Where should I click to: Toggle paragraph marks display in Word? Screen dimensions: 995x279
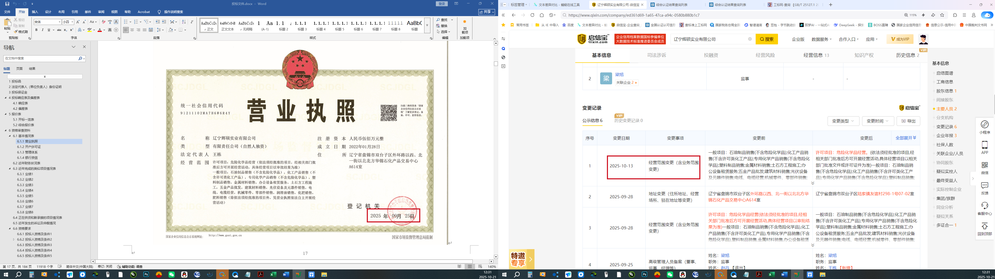pyautogui.click(x=192, y=22)
